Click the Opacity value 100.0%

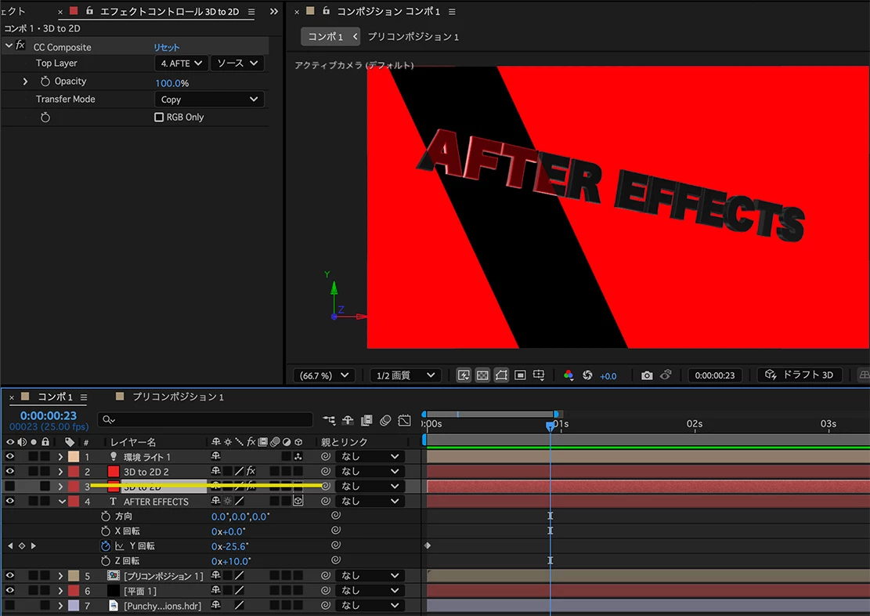pyautogui.click(x=172, y=83)
